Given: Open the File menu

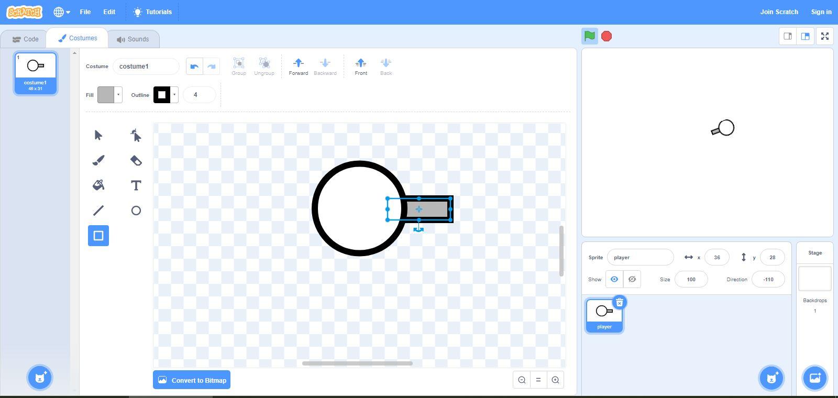Looking at the screenshot, I should pos(85,12).
